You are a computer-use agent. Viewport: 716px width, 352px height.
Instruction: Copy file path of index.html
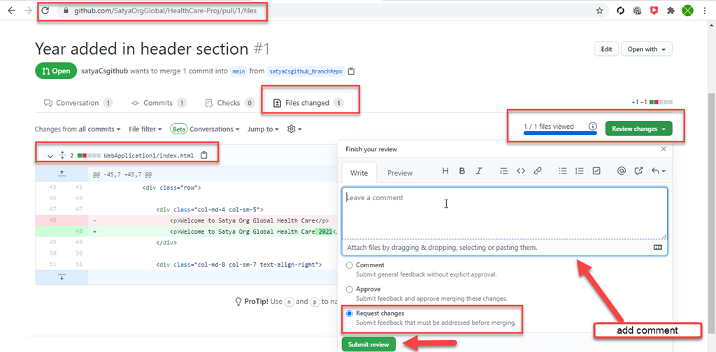click(x=204, y=155)
